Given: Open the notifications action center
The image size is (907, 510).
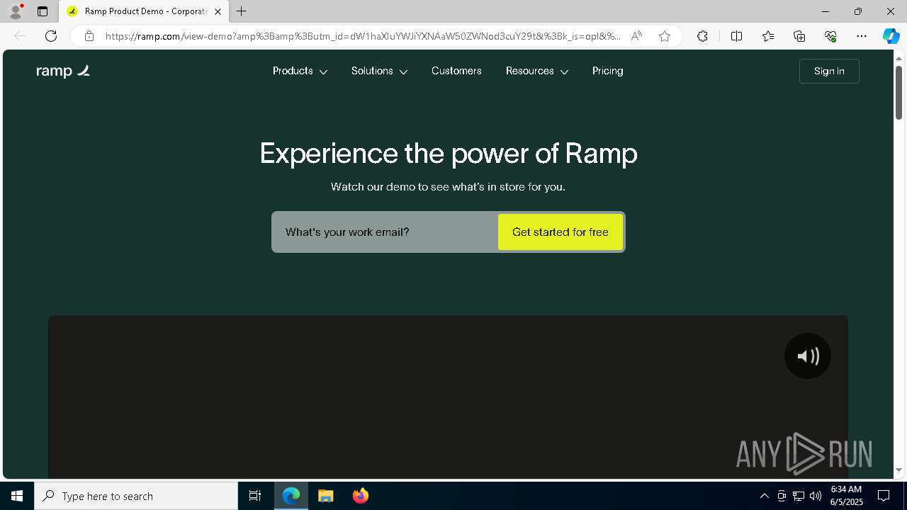Looking at the screenshot, I should pos(884,496).
